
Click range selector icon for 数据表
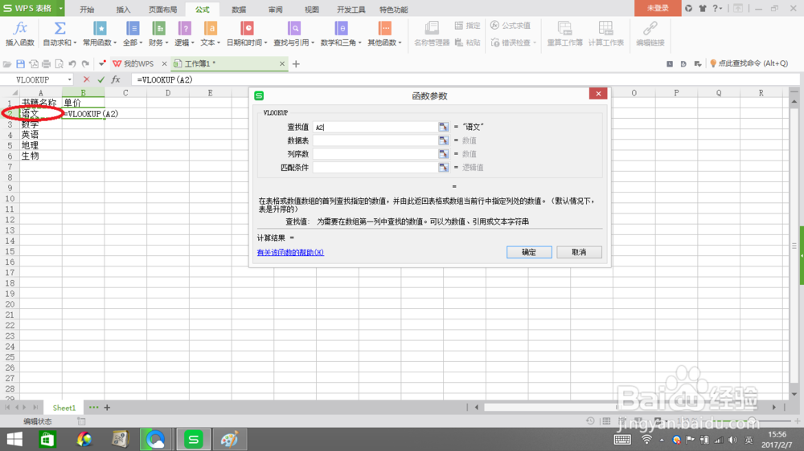click(x=444, y=140)
